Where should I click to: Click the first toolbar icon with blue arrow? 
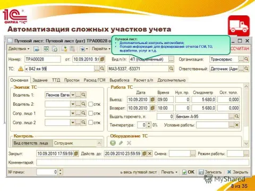(x=37, y=49)
